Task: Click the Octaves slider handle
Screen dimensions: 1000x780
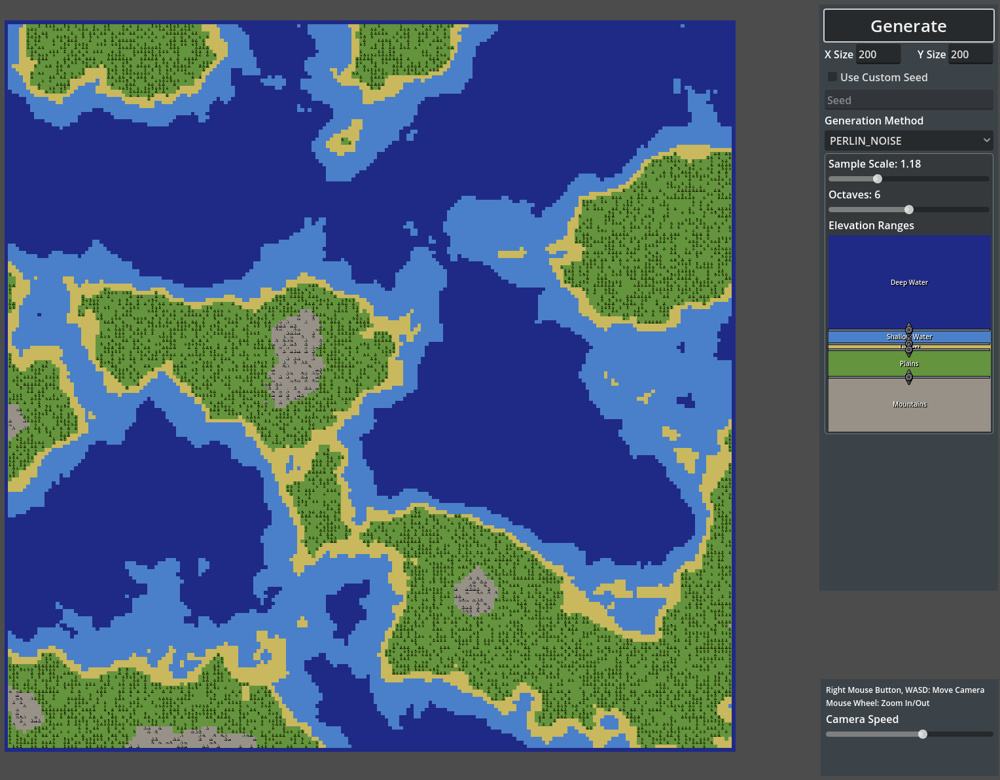Action: 909,210
